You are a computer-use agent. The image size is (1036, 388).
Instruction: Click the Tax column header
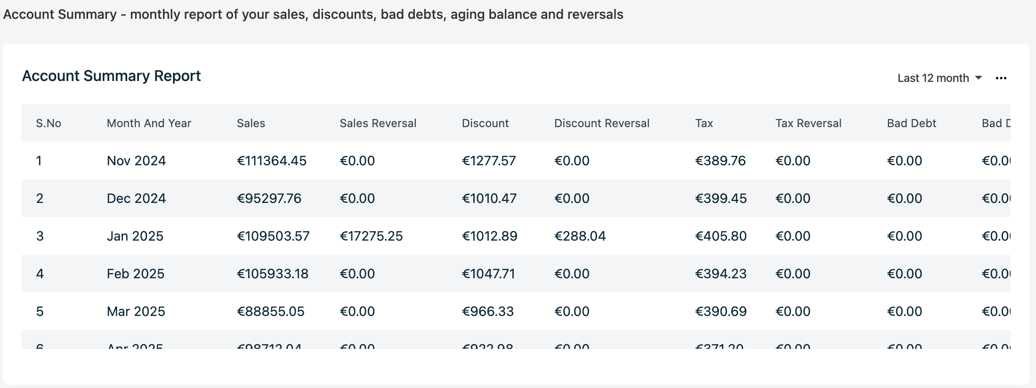coord(704,123)
